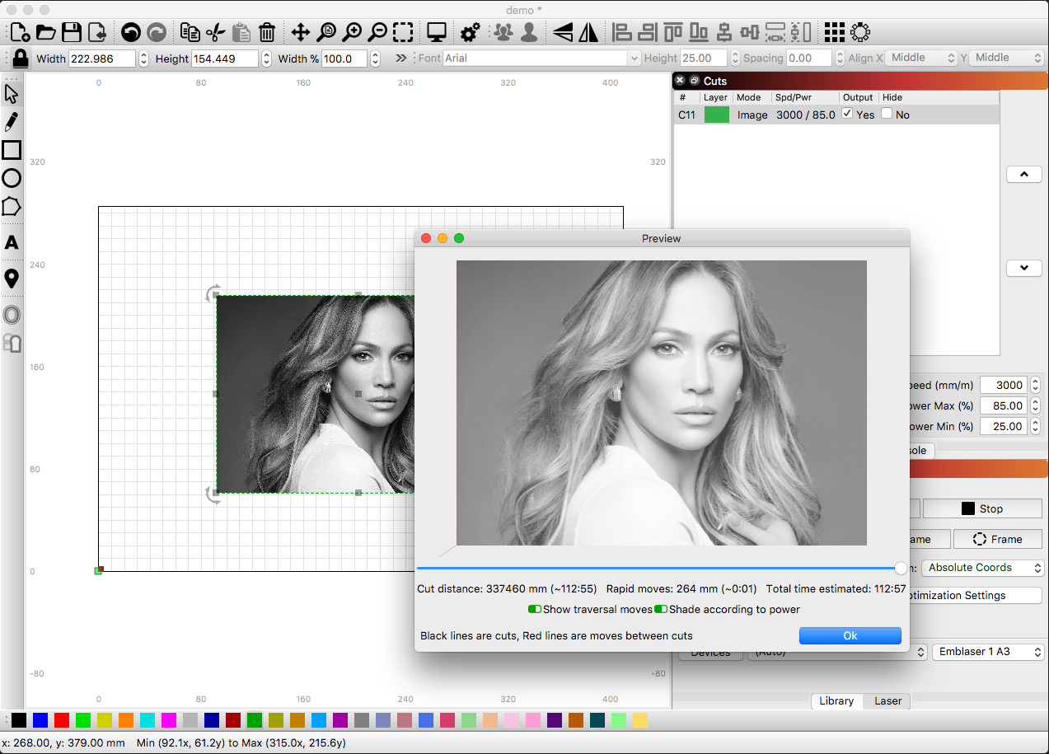Toggle Show traversal moves switch
Image resolution: width=1049 pixels, height=754 pixels.
(535, 610)
